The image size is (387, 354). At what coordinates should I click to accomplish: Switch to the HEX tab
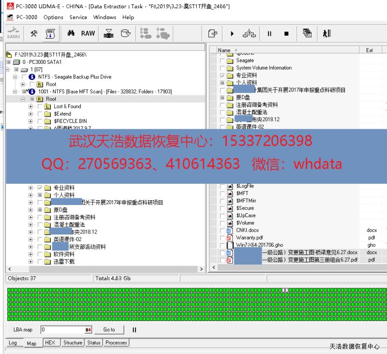[x=50, y=342]
